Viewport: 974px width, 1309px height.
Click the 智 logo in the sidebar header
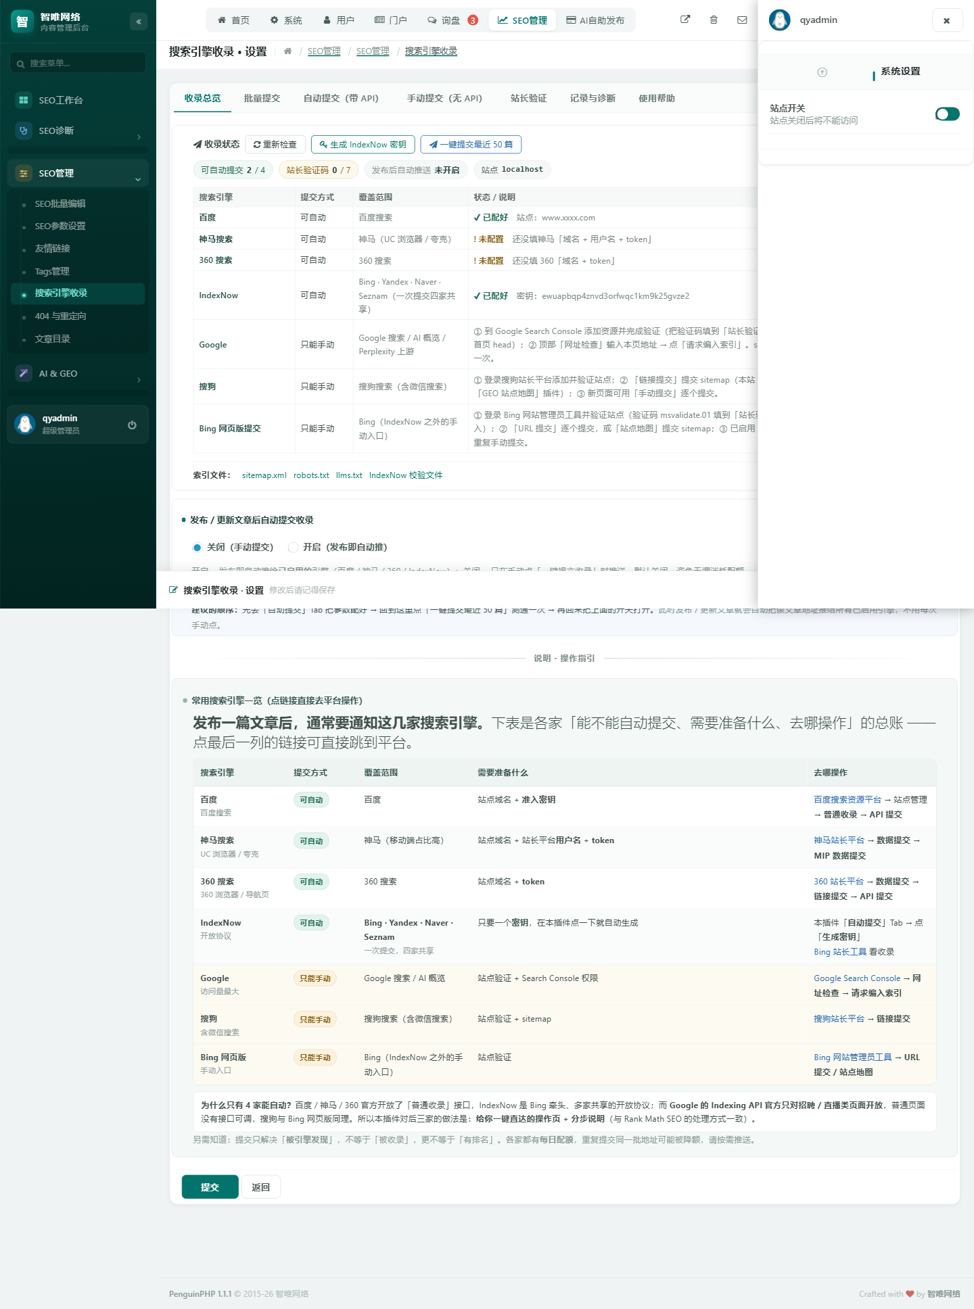click(x=22, y=22)
